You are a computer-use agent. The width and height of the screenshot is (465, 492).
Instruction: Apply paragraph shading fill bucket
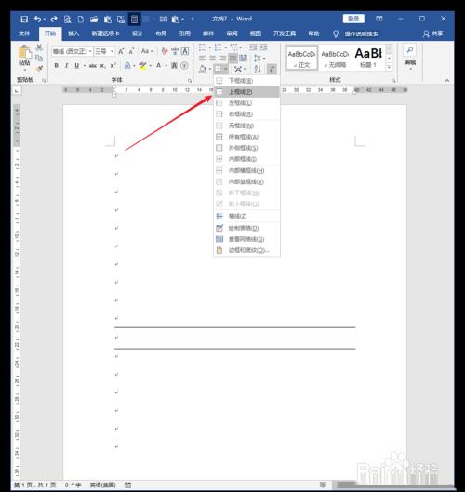tap(203, 69)
